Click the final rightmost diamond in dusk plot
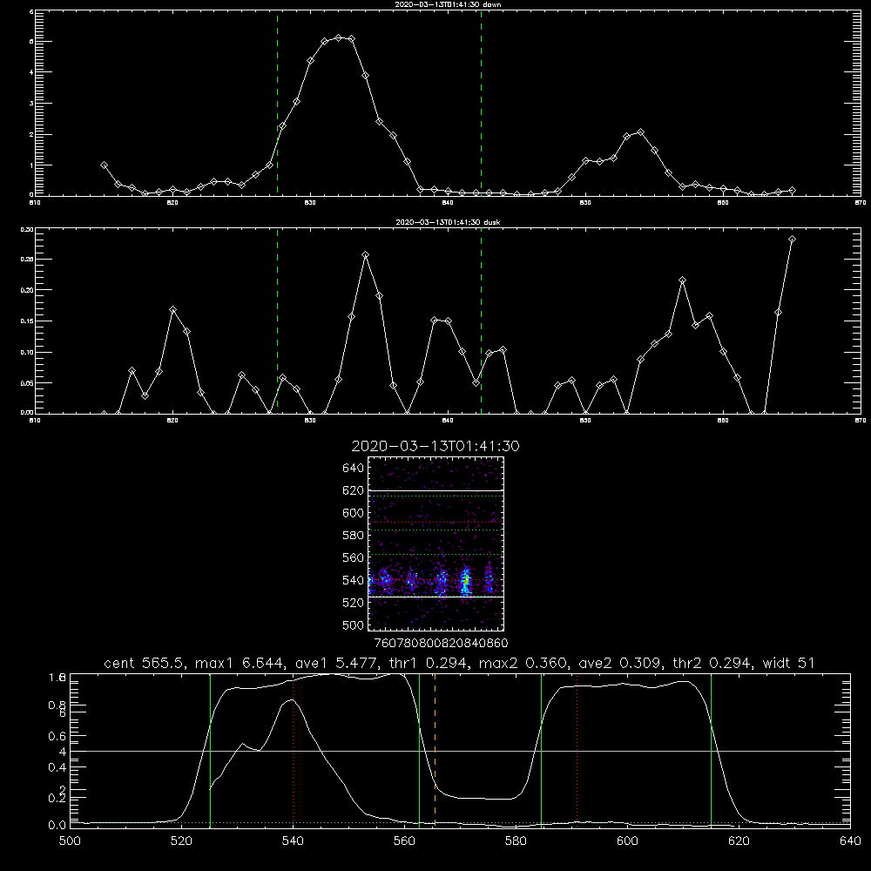Screen dimensions: 871x871 [792, 240]
